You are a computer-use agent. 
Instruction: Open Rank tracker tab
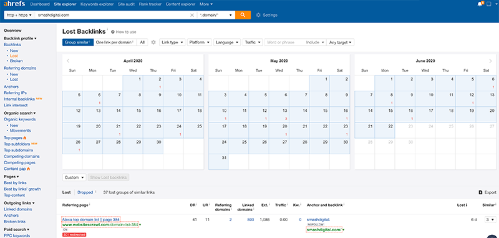150,4
